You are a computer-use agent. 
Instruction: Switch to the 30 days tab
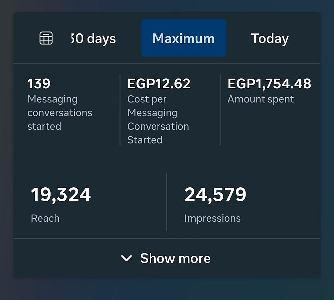click(94, 39)
